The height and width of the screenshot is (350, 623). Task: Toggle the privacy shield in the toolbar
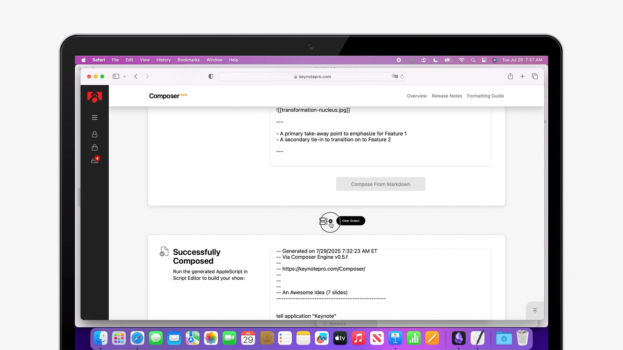[x=211, y=76]
